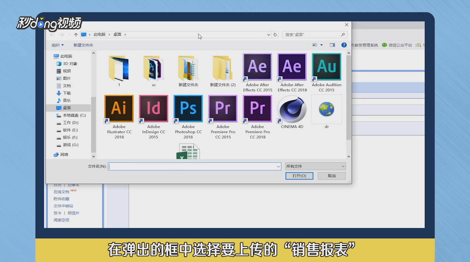Click the 打开(O) button
Screen dimensions: 470x262
click(299, 176)
